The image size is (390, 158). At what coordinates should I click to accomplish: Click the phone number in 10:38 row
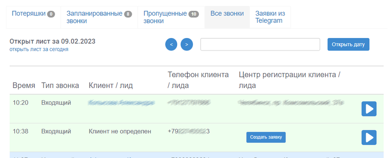pyautogui.click(x=188, y=131)
